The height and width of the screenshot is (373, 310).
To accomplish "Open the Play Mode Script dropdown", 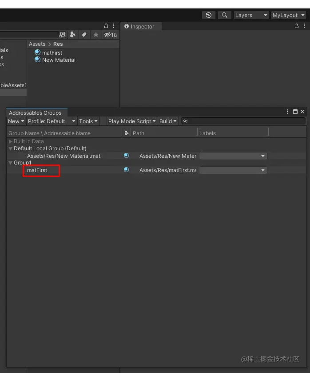I will tap(132, 121).
